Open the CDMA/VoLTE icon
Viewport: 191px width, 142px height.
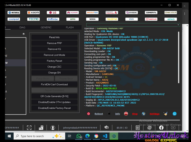[x=171, y=13]
